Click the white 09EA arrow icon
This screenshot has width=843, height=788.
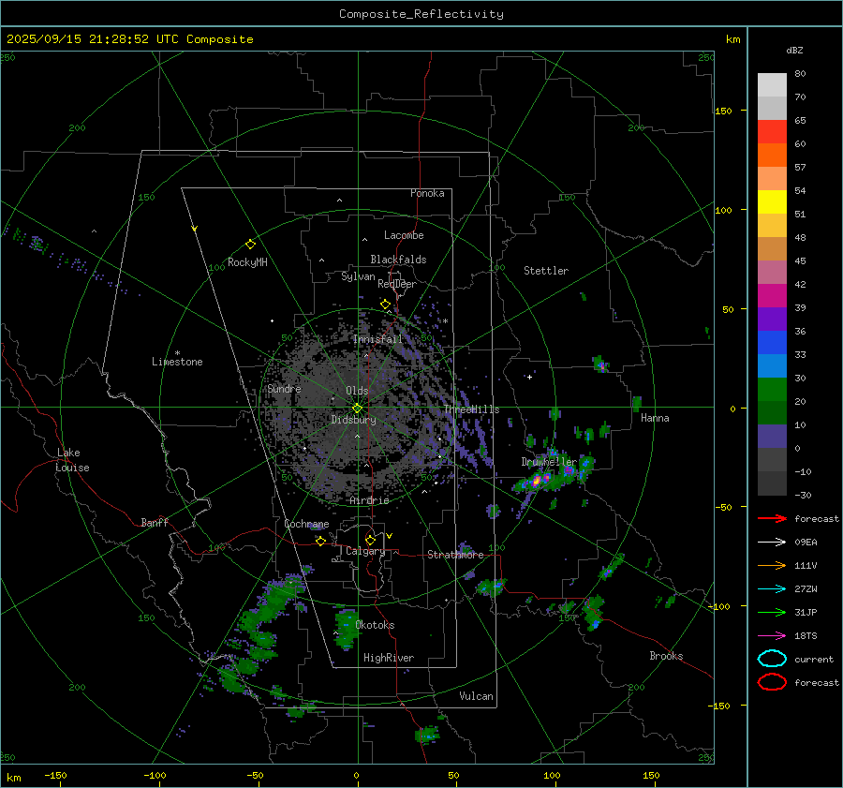[x=772, y=543]
